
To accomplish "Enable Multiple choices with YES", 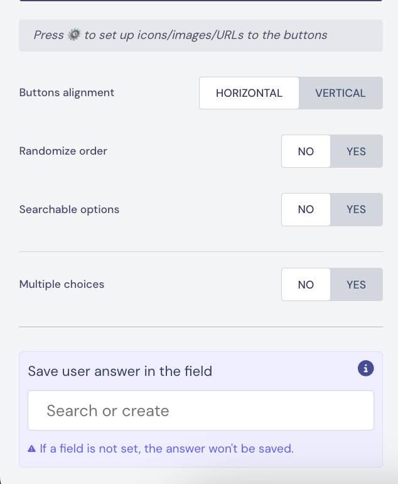I will click(356, 285).
